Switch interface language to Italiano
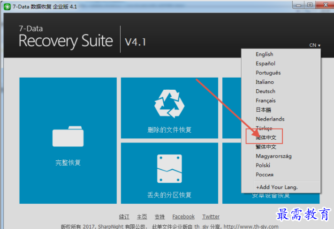The height and width of the screenshot is (229, 334). (265, 82)
